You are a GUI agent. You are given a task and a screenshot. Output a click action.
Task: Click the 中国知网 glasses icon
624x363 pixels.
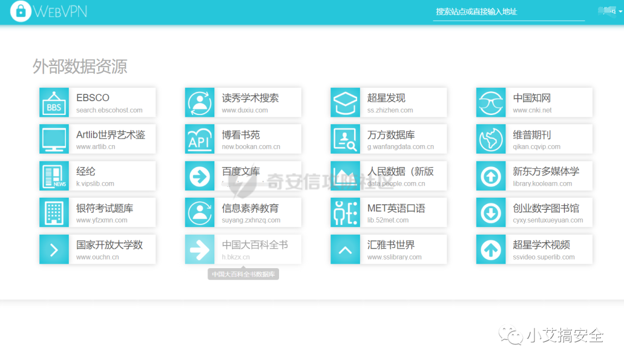pos(491,103)
